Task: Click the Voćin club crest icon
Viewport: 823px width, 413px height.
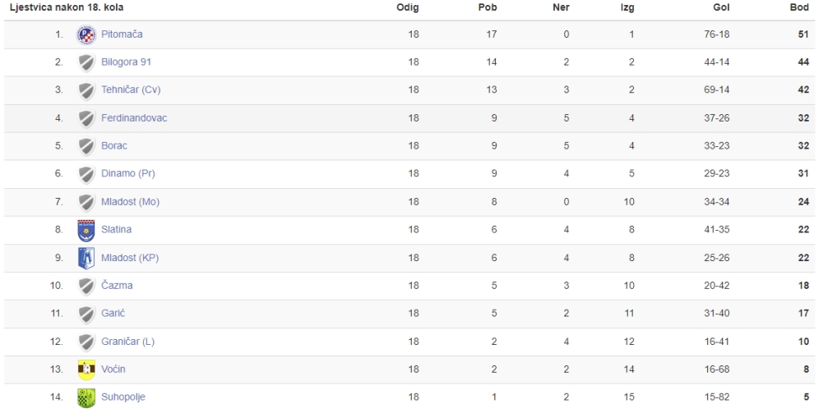Action: [x=86, y=369]
